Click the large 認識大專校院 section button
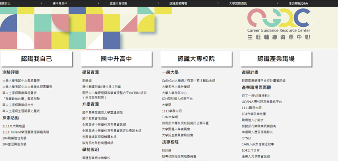Viewport: 338px width, 161px height. [x=196, y=59]
